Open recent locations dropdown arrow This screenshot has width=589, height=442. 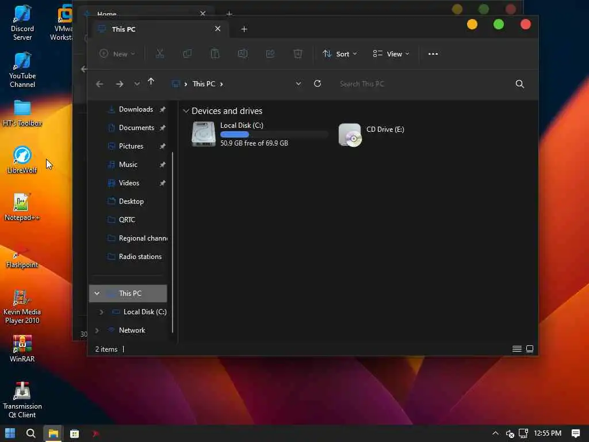[137, 84]
